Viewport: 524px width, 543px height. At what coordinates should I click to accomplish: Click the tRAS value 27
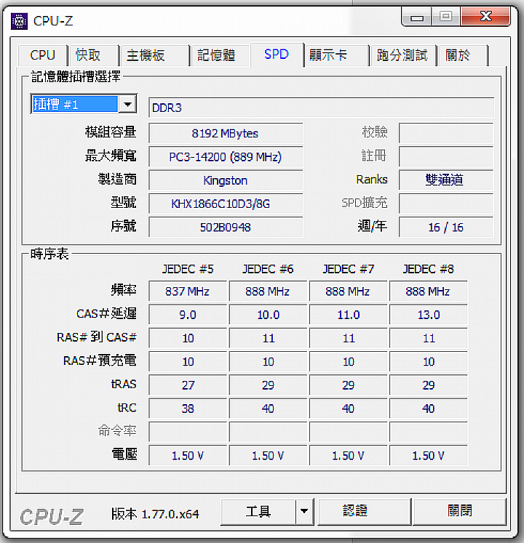[188, 385]
